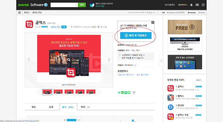The width and height of the screenshot is (223, 122).
Task: Click 1 곰믹스 title in TOP5 list
Action: 180,87
